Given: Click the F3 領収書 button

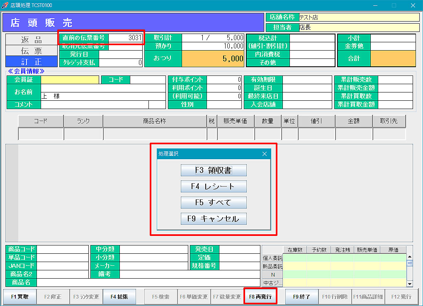Looking at the screenshot, I should (214, 170).
